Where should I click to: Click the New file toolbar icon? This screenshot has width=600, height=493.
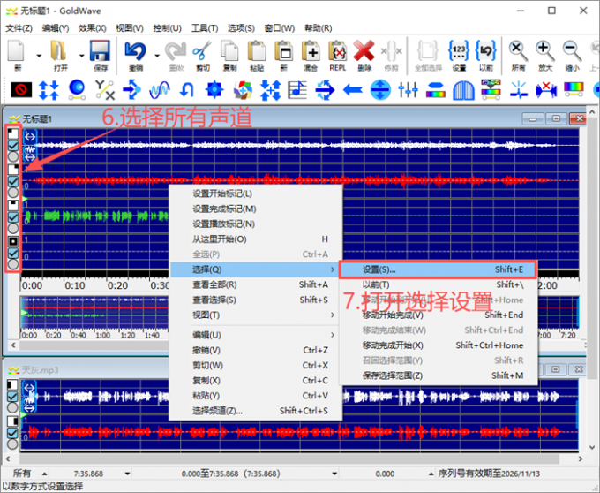coord(17,51)
